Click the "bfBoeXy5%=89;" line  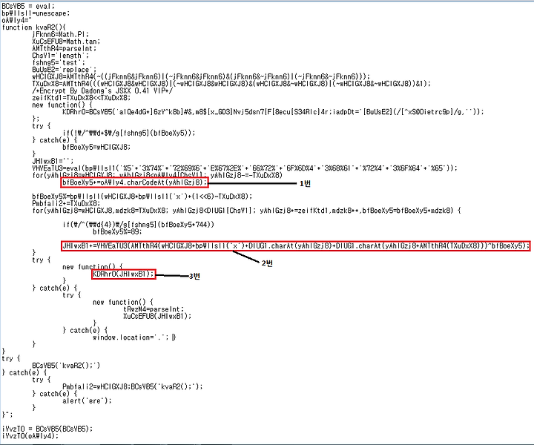pyautogui.click(x=117, y=231)
